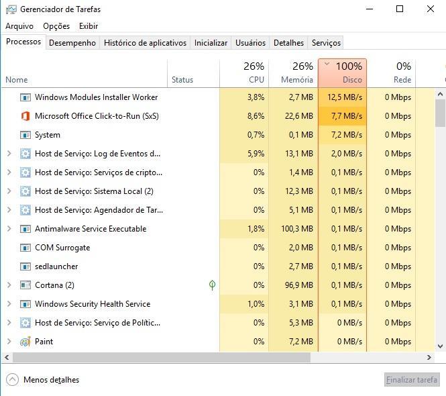The image size is (446, 396).
Task: Click the Task Manager title bar icon
Action: click(11, 9)
